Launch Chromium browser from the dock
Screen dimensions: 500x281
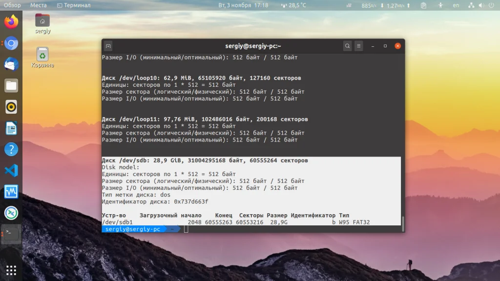pos(11,43)
